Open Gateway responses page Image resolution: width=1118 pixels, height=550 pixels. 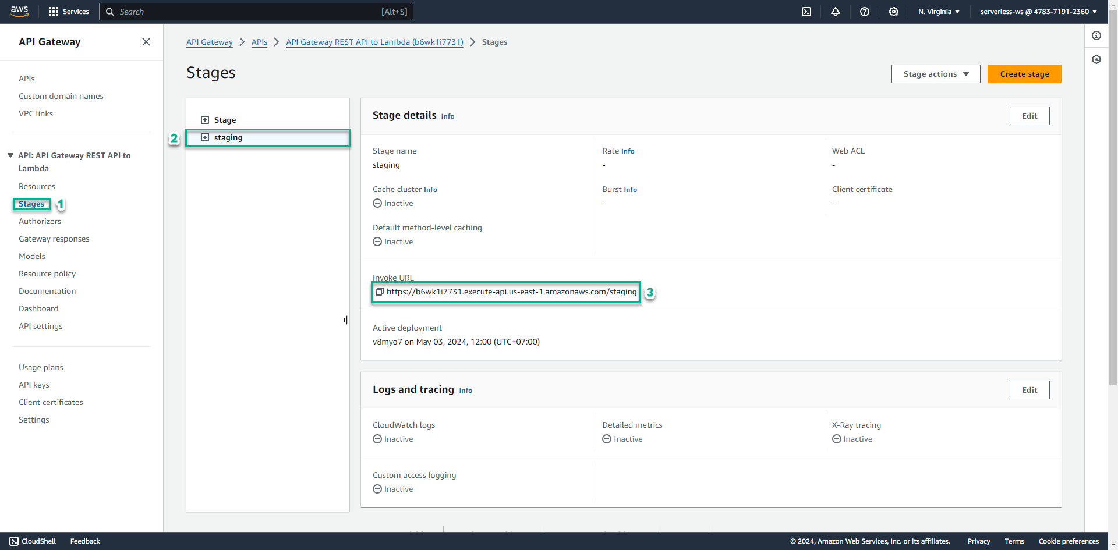point(54,239)
